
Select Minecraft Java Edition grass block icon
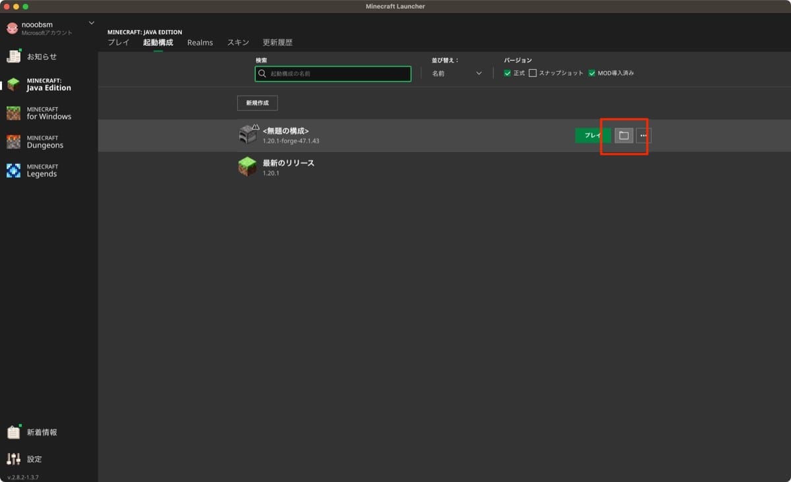click(x=13, y=84)
